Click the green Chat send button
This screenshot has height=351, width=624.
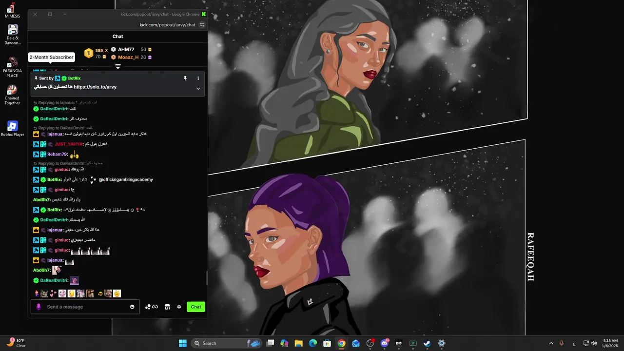point(196,307)
